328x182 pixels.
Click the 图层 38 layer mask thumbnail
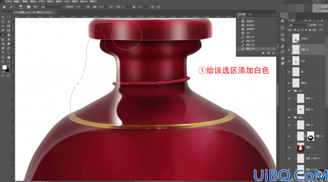click(x=310, y=136)
